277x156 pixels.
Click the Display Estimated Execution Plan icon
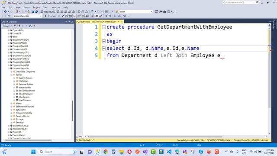pyautogui.click(x=67, y=16)
